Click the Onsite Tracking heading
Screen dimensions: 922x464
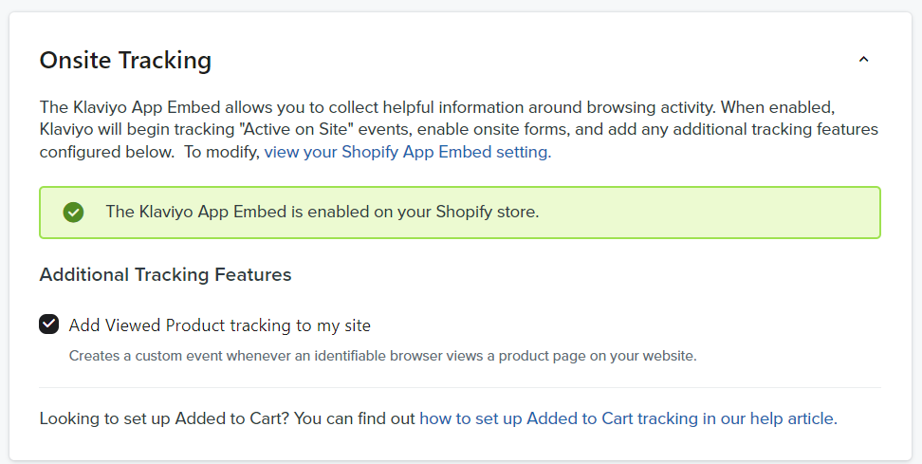tap(125, 60)
